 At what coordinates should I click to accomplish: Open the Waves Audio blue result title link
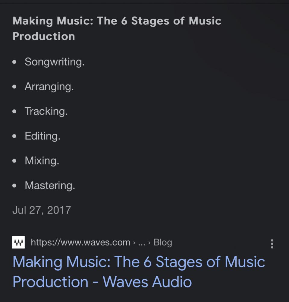click(139, 271)
